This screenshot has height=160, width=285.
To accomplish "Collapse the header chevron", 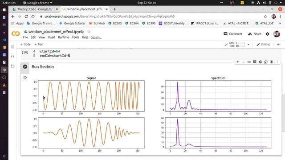I will click(278, 44).
